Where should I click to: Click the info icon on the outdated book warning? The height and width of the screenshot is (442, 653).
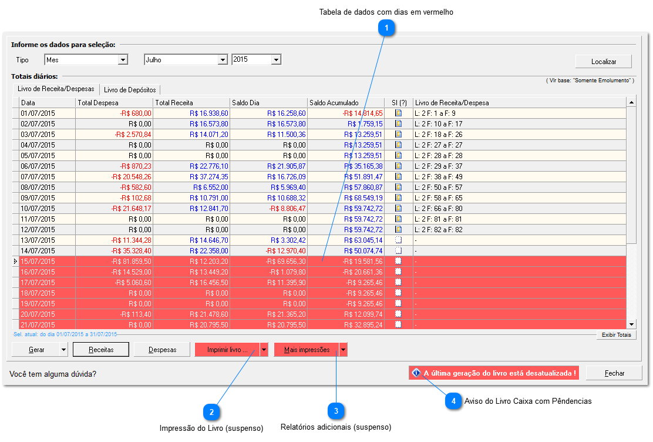click(x=416, y=373)
